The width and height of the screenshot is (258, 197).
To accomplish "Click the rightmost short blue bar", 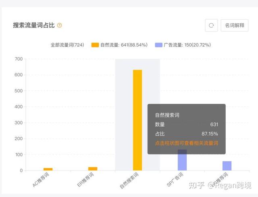I will [227, 166].
